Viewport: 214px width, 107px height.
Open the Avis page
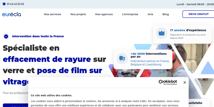pos(150,14)
